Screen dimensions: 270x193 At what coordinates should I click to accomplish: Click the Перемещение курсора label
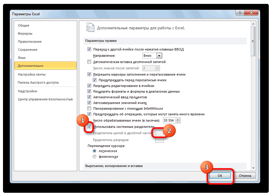click(x=106, y=146)
